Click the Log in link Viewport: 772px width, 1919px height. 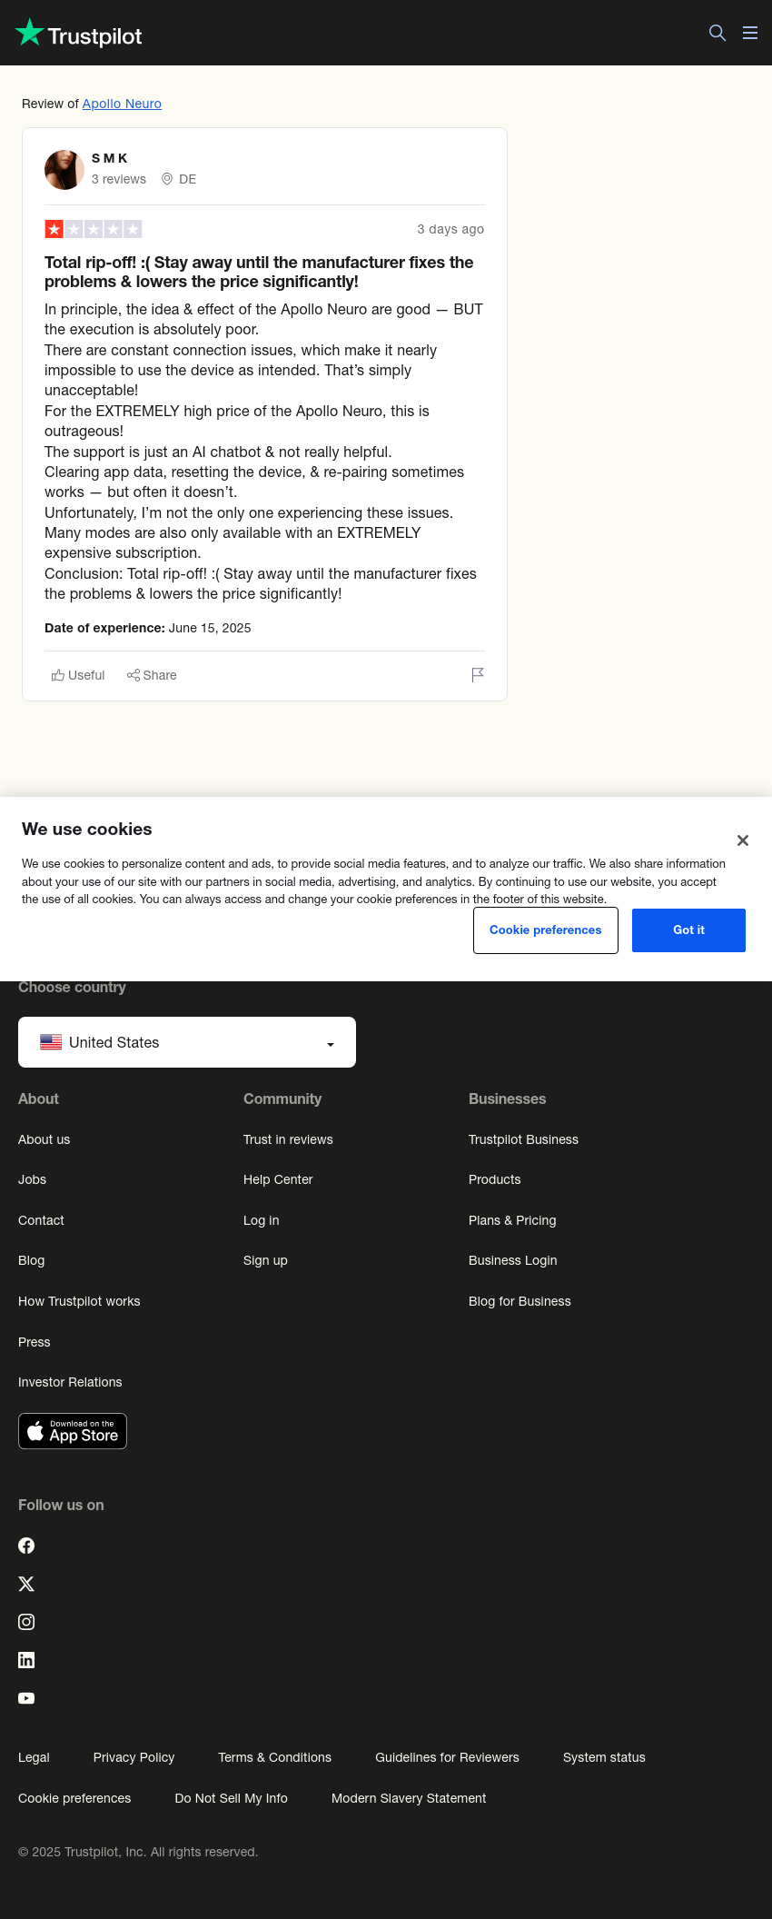click(x=262, y=1220)
